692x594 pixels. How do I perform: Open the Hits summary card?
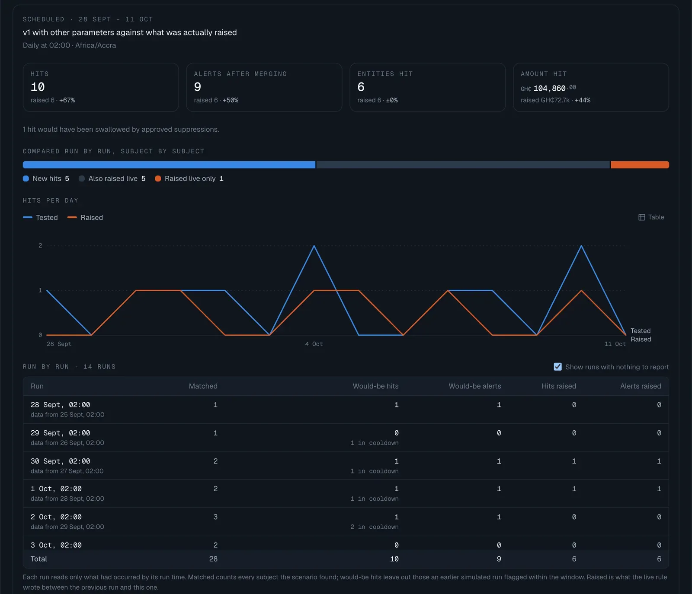click(101, 87)
